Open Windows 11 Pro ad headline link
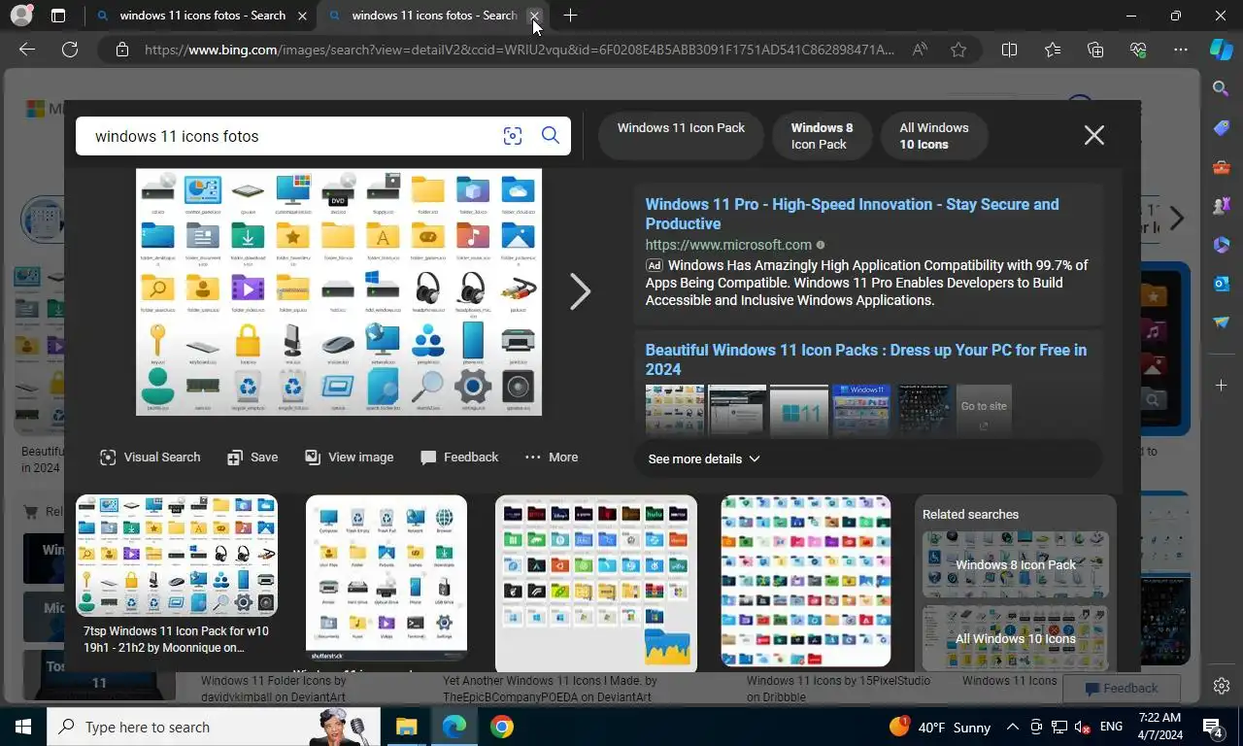This screenshot has height=746, width=1243. tap(852, 214)
